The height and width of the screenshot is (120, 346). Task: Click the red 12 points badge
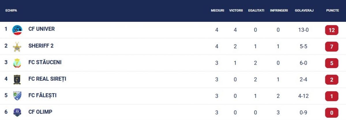click(332, 30)
